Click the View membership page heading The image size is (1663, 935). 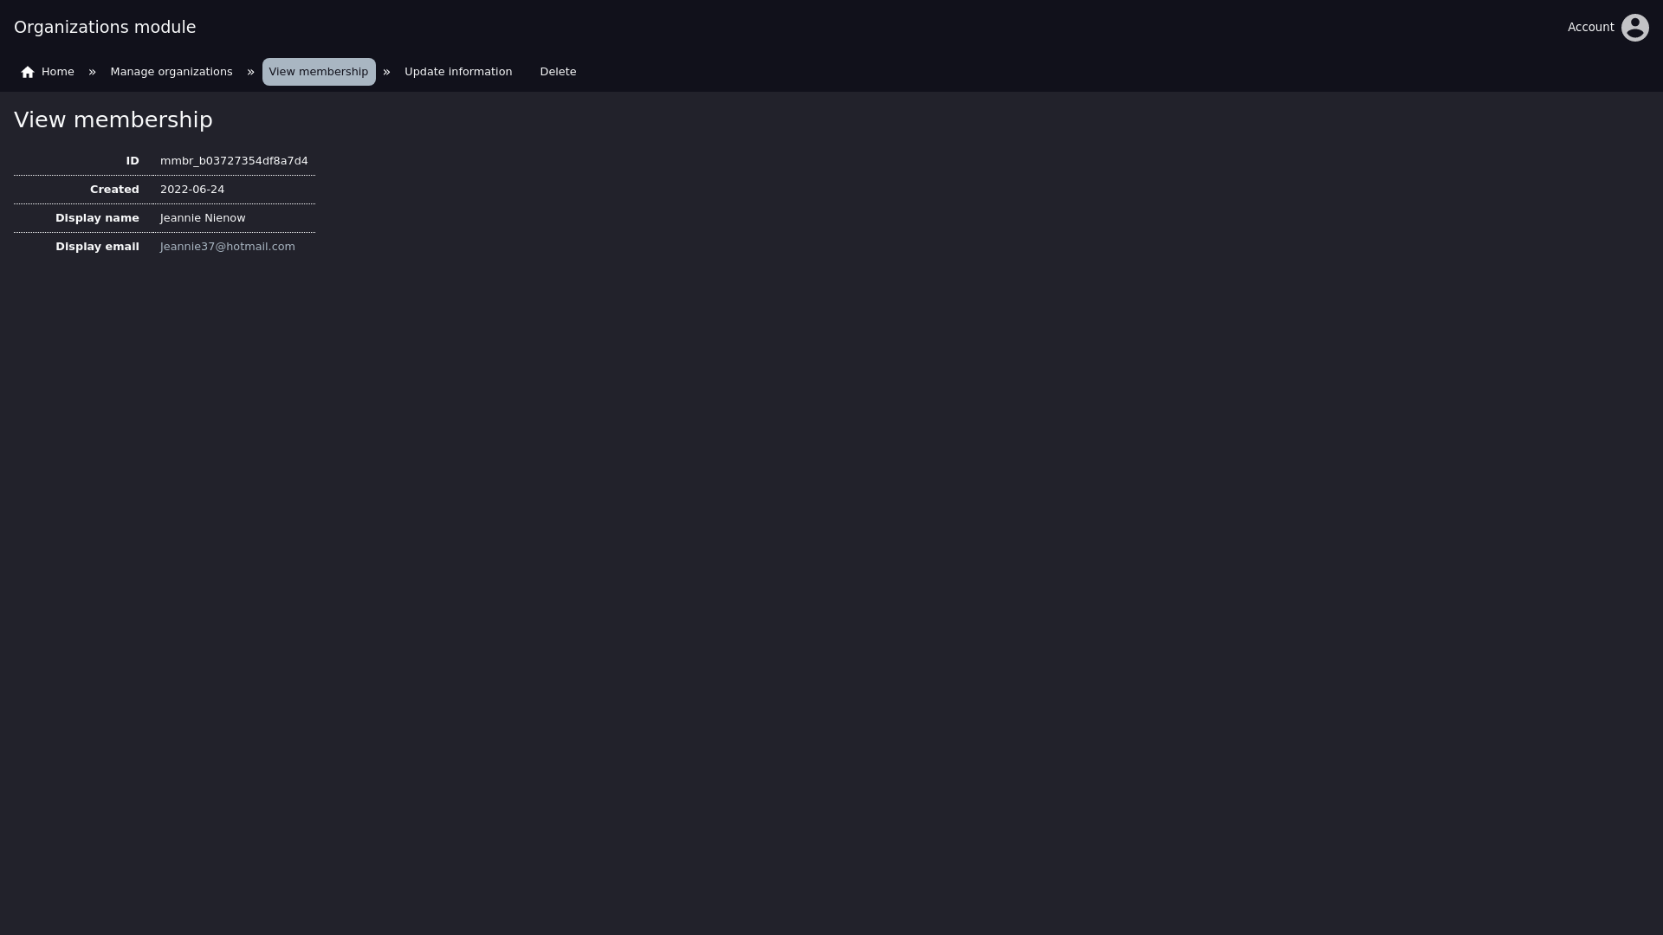113,120
